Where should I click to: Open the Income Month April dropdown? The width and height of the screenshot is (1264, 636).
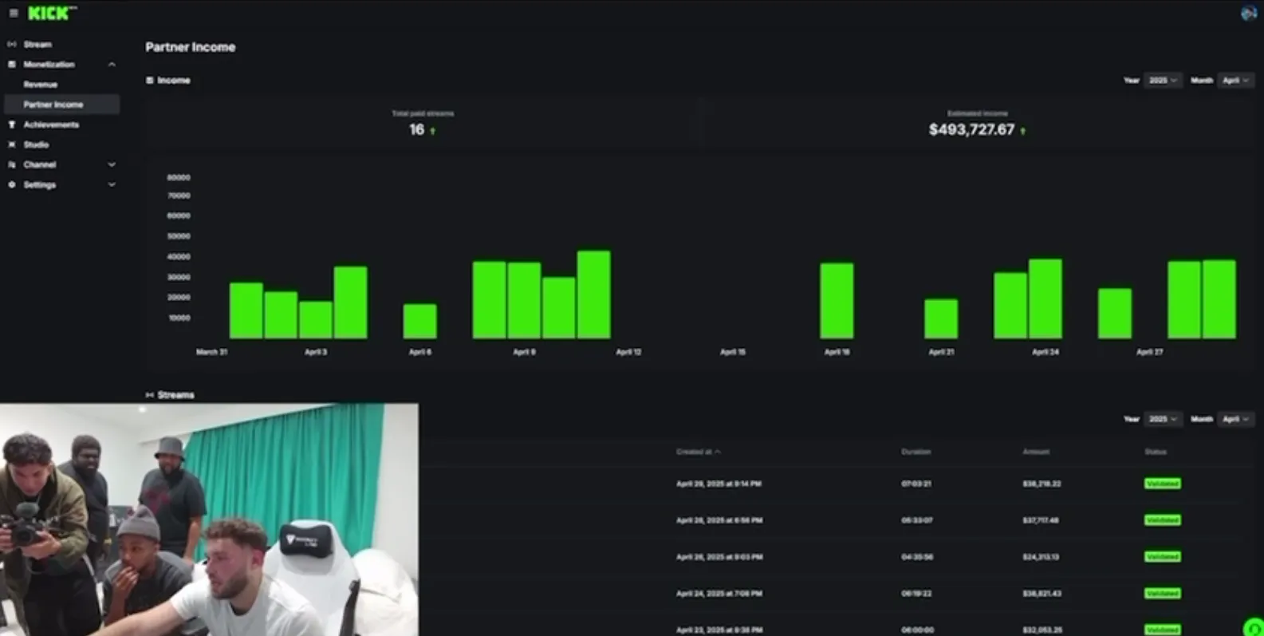(x=1235, y=81)
